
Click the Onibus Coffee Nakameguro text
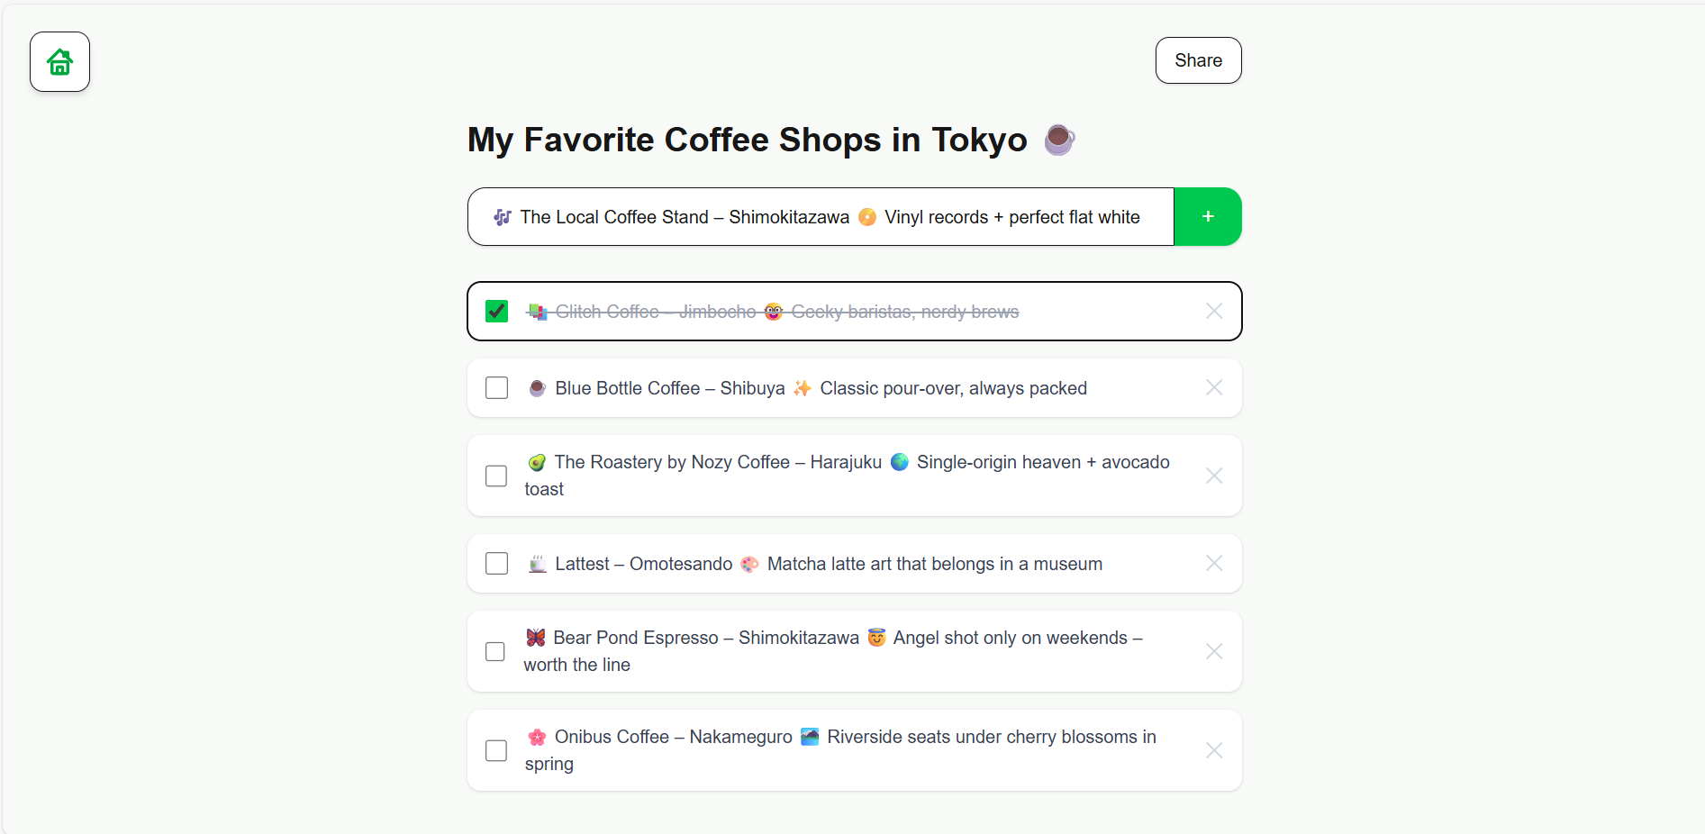coord(673,738)
